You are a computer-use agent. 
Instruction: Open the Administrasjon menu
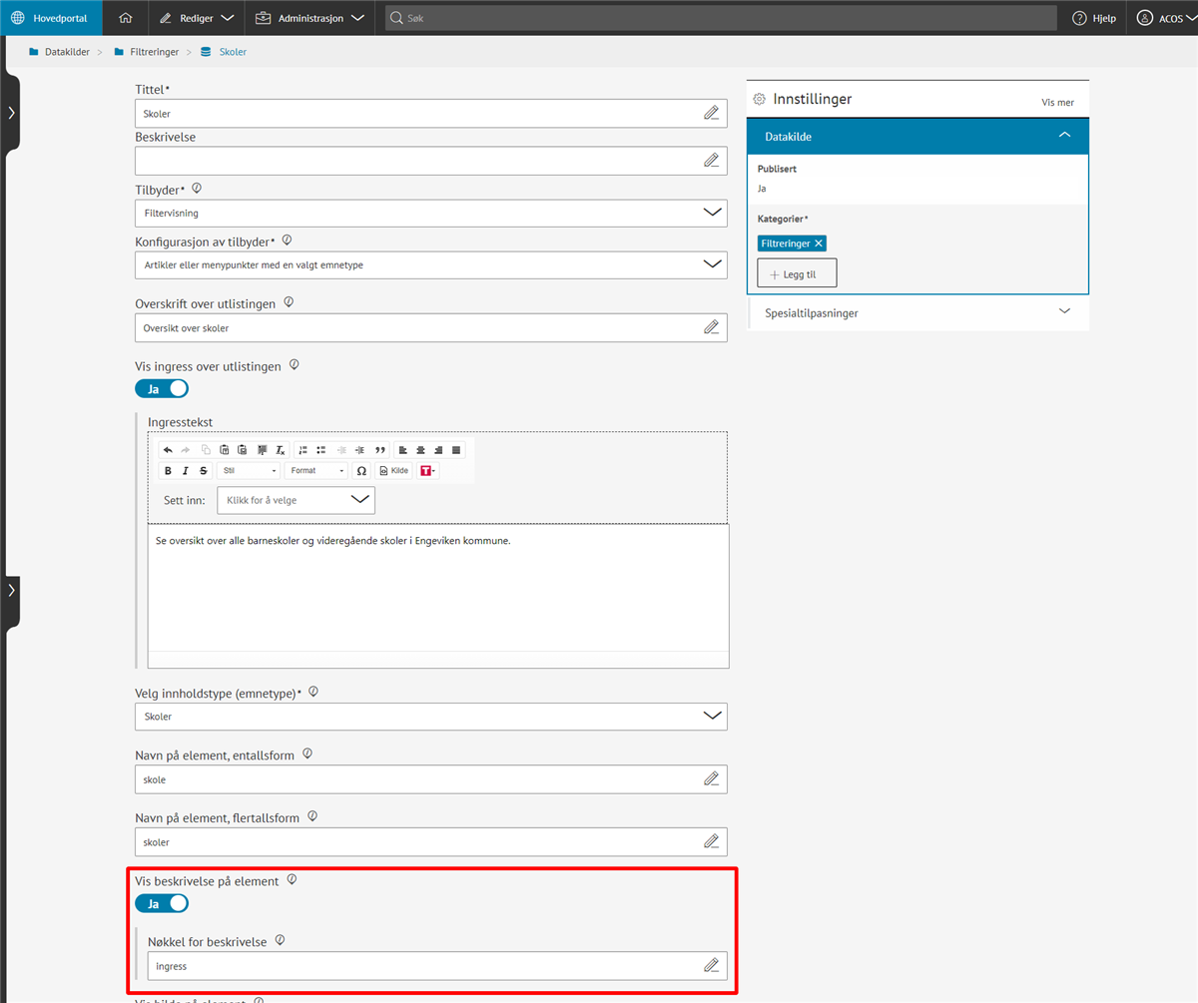pos(309,18)
